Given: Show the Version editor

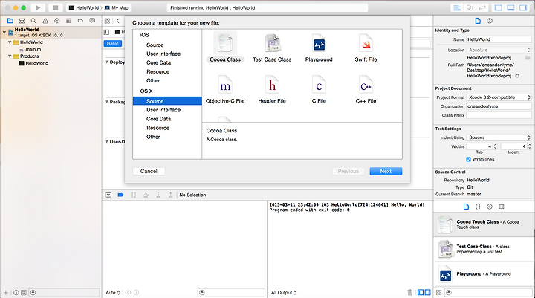Looking at the screenshot, I should pyautogui.click(x=482, y=8).
